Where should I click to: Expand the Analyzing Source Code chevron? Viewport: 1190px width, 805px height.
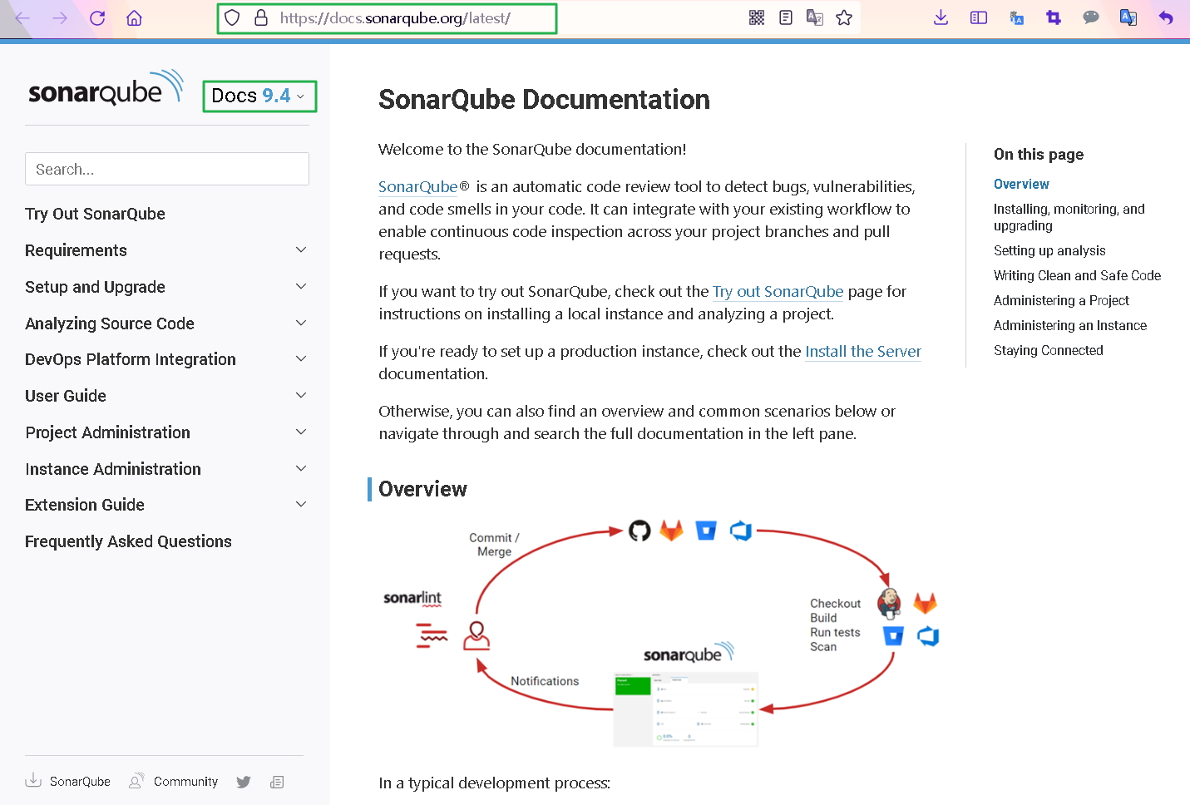pos(301,323)
